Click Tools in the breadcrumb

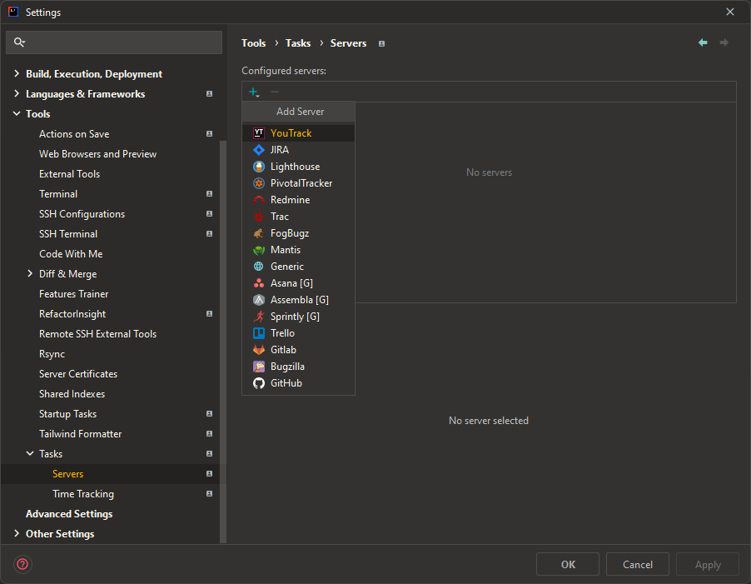[x=253, y=43]
